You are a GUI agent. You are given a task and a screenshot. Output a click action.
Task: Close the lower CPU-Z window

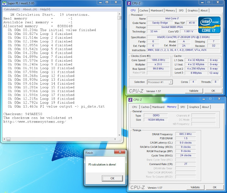(219, 99)
